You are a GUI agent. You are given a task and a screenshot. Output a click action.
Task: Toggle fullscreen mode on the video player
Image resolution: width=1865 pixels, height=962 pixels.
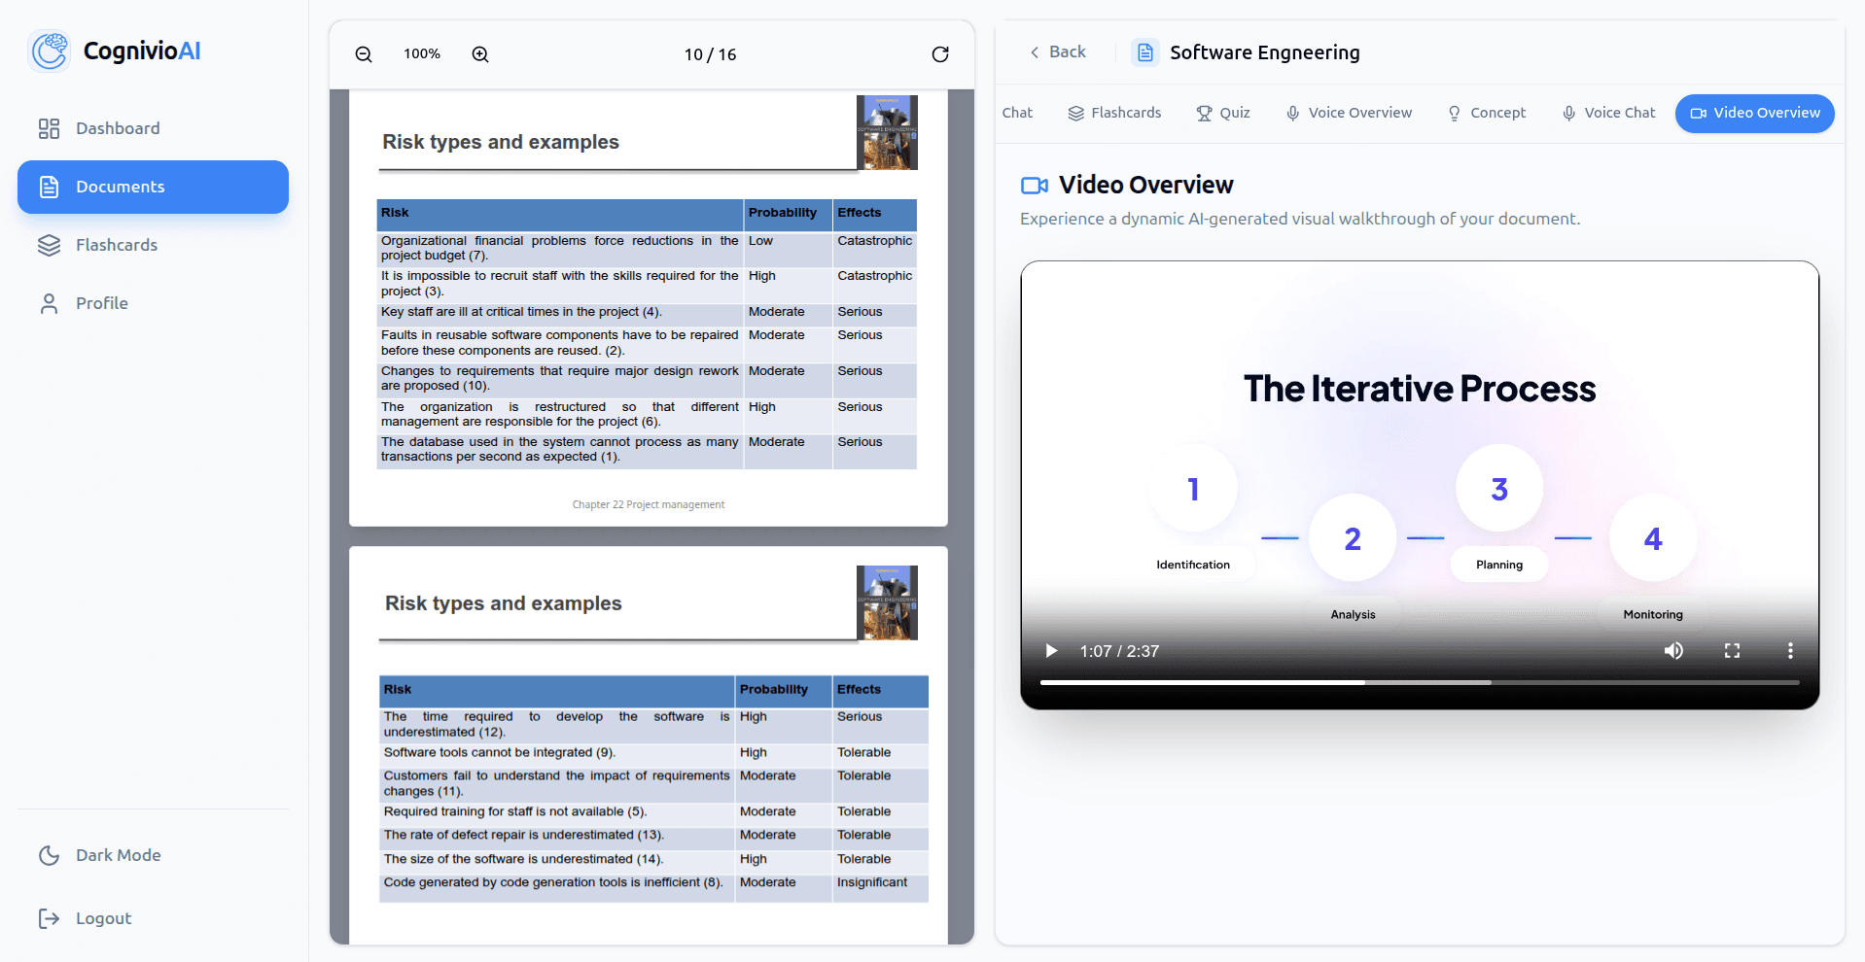[x=1732, y=651]
